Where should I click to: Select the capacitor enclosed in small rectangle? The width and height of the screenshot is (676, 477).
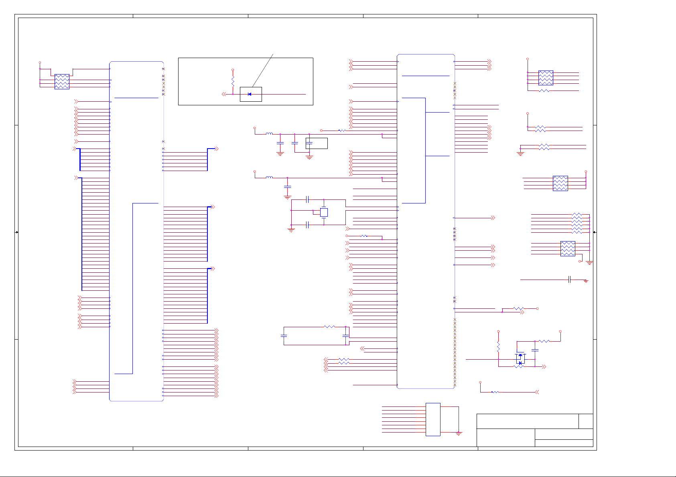coord(309,143)
